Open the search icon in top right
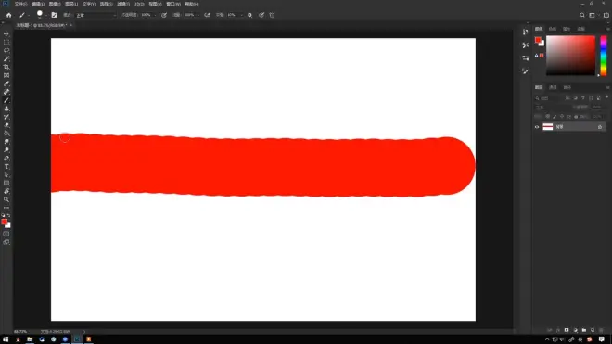 (582, 15)
